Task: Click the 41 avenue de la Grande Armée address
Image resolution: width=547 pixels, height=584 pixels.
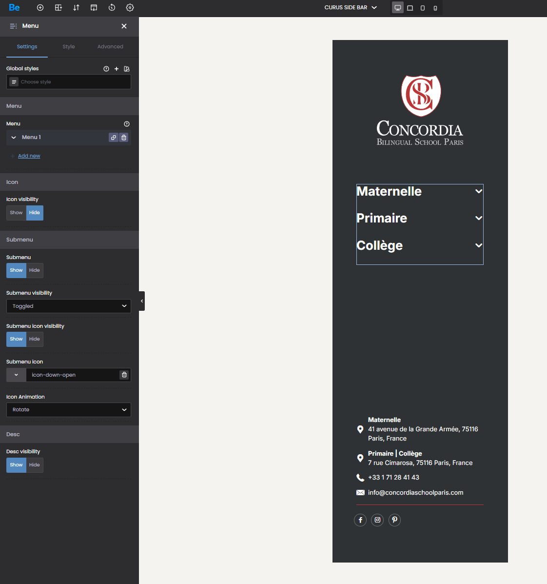Action: click(x=423, y=434)
